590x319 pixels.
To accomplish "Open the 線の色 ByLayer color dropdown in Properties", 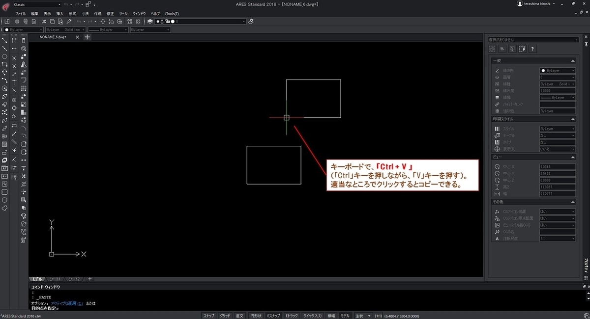I will 558,70.
